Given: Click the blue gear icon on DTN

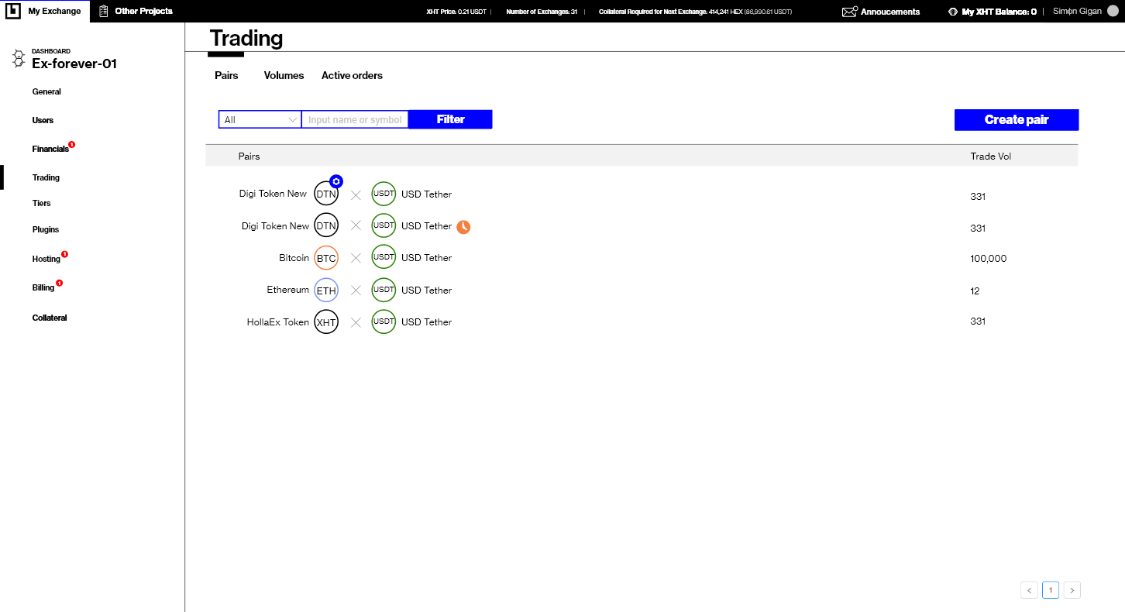Looking at the screenshot, I should point(336,181).
